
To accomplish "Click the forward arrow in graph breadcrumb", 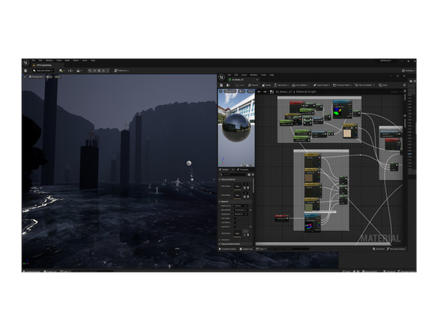I will [x=265, y=92].
